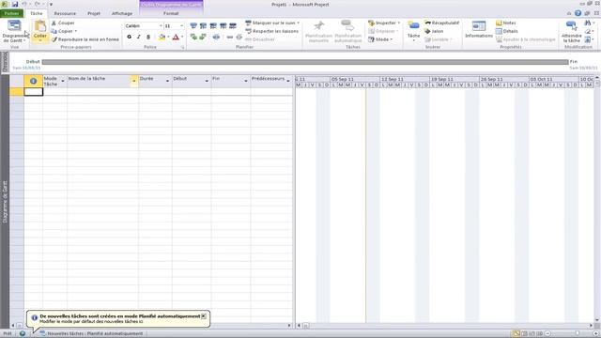Click the Planification manuelle pushpin icon
Viewport: 601px width, 338px height.
318,26
